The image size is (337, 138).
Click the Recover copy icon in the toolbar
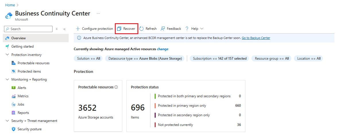click(x=119, y=29)
